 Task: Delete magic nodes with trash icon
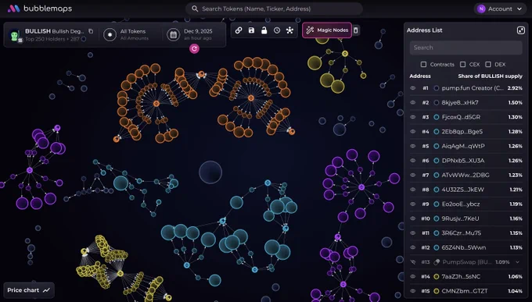pyautogui.click(x=355, y=30)
